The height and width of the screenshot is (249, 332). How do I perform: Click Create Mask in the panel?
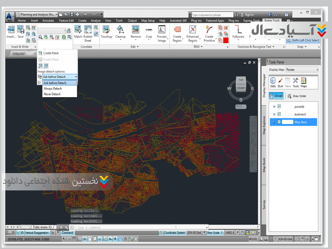(x=51, y=53)
